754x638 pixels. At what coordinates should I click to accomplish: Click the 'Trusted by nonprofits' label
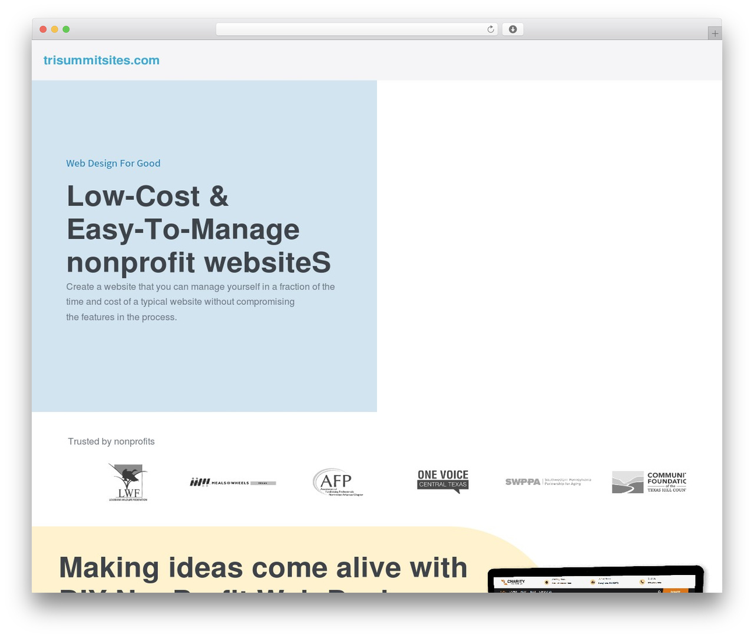[x=111, y=441]
